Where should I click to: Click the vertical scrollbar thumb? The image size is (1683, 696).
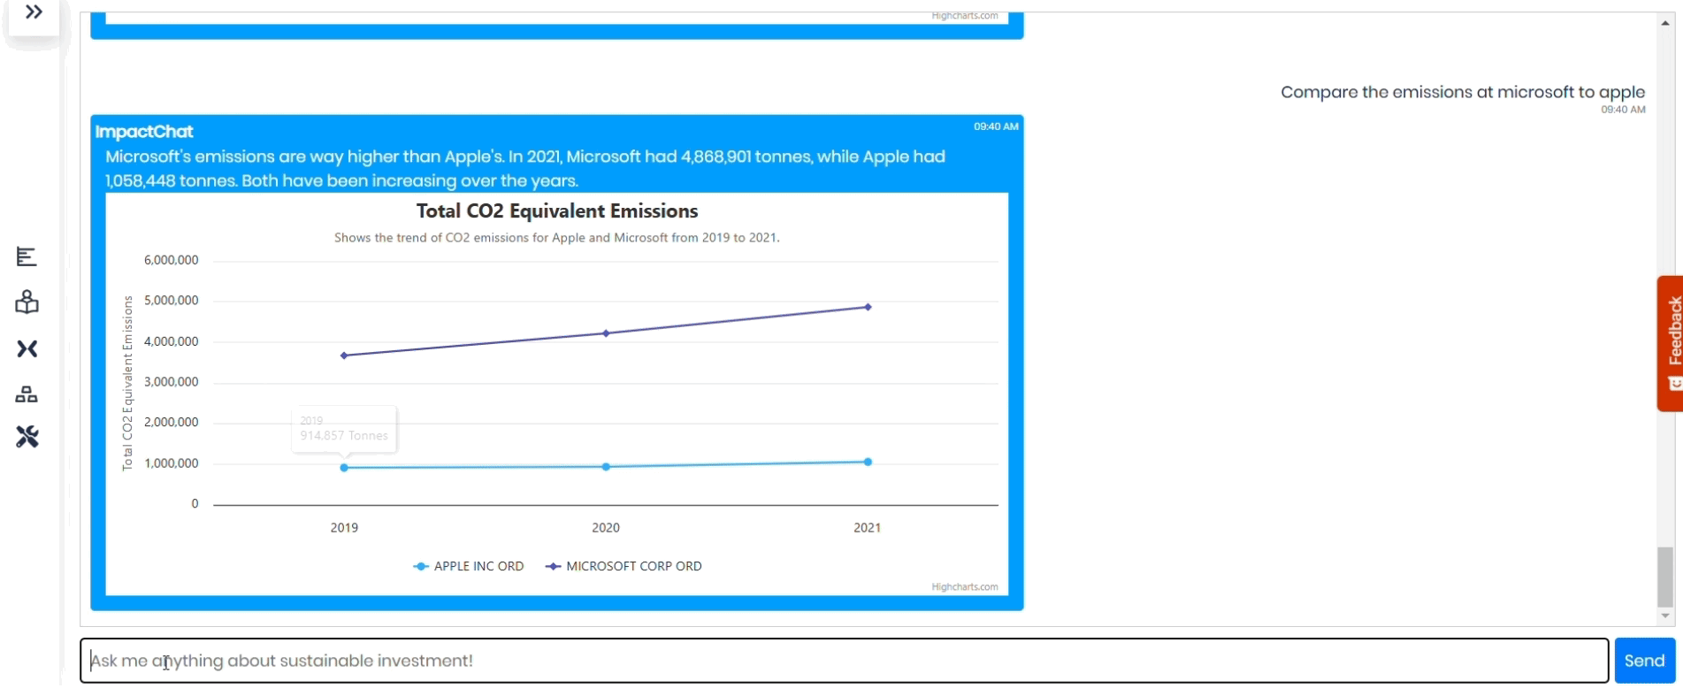pos(1665,577)
